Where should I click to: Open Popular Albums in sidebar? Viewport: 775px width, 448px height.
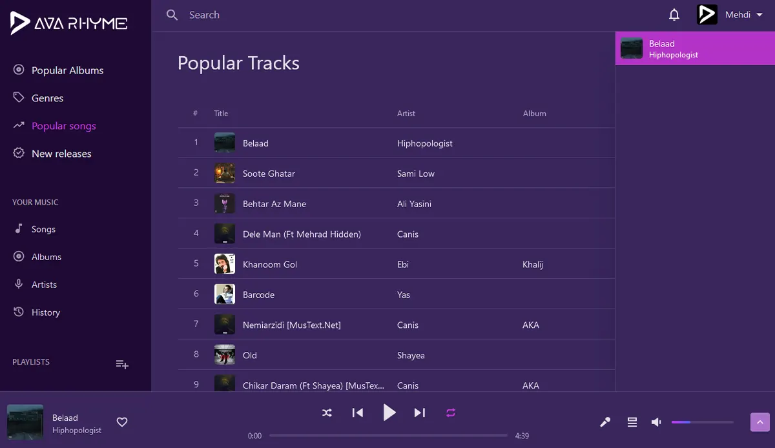[67, 70]
